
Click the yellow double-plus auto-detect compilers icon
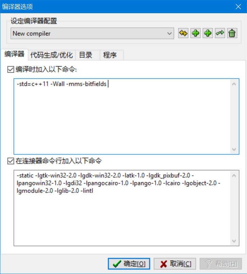click(183, 33)
